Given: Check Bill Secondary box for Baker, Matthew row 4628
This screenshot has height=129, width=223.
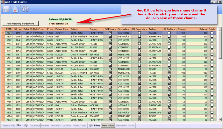Looking at the screenshot, I should click(139, 36).
